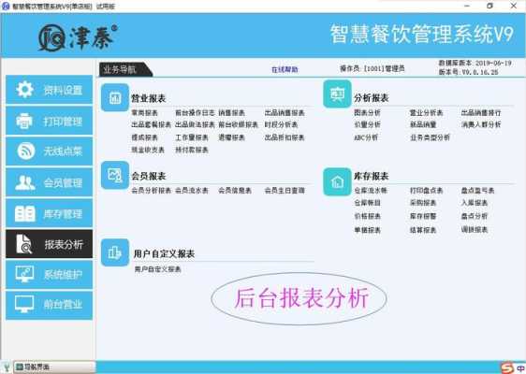Open the 调拨报表 report
This screenshot has height=374, width=526.
pos(475,230)
